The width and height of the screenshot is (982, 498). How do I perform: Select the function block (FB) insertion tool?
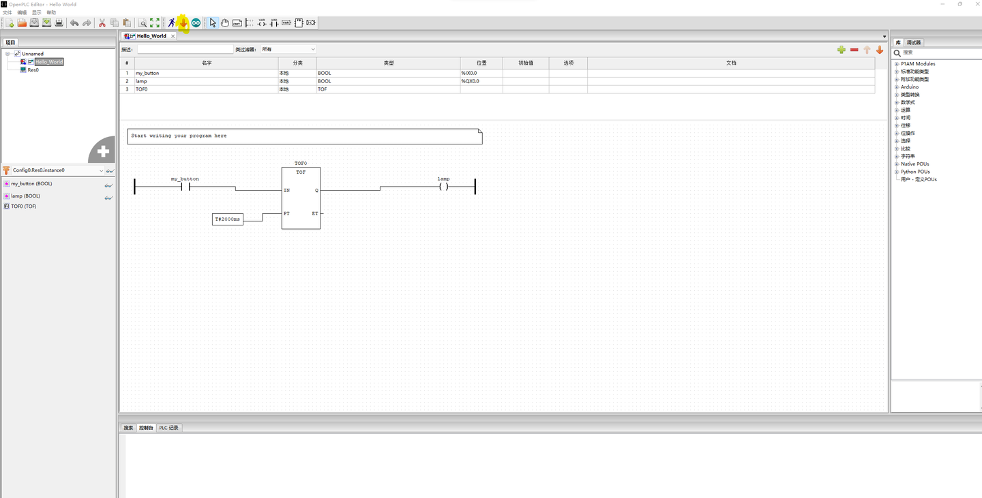[x=298, y=22]
